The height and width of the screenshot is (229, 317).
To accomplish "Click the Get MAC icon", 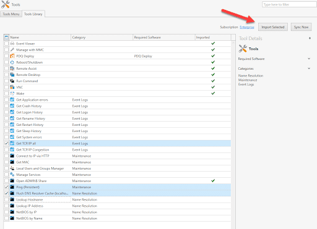I will [x=12, y=162].
